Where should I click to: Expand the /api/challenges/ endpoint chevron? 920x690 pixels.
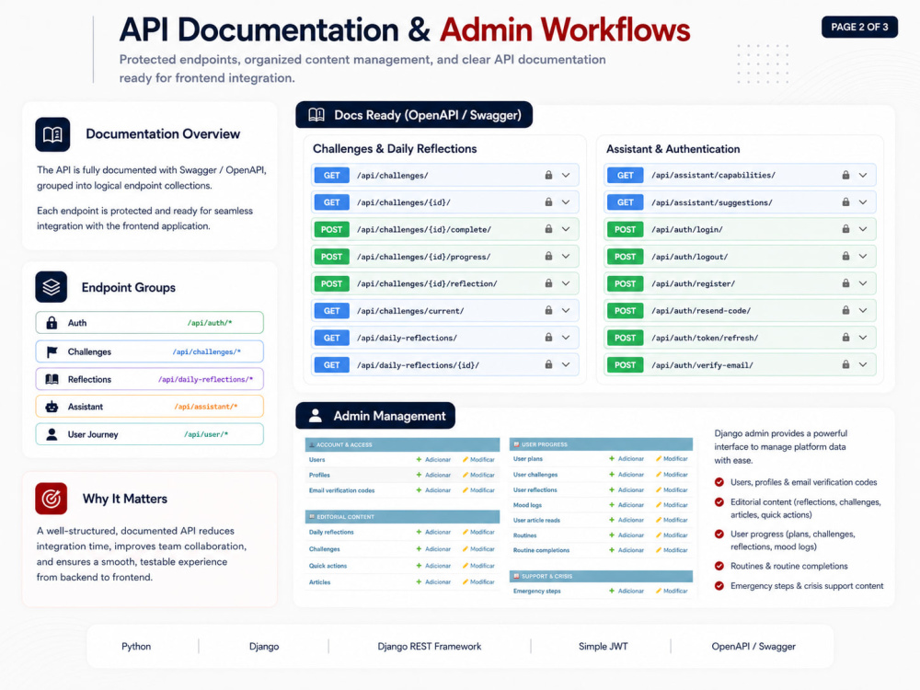pos(566,175)
